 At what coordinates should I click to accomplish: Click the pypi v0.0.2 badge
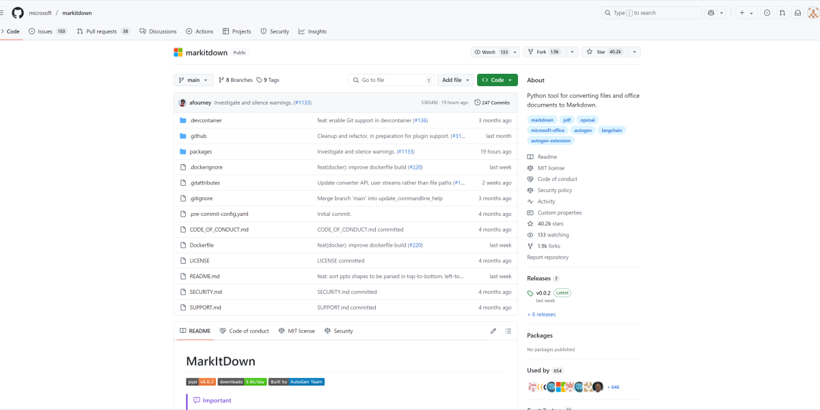[201, 382]
